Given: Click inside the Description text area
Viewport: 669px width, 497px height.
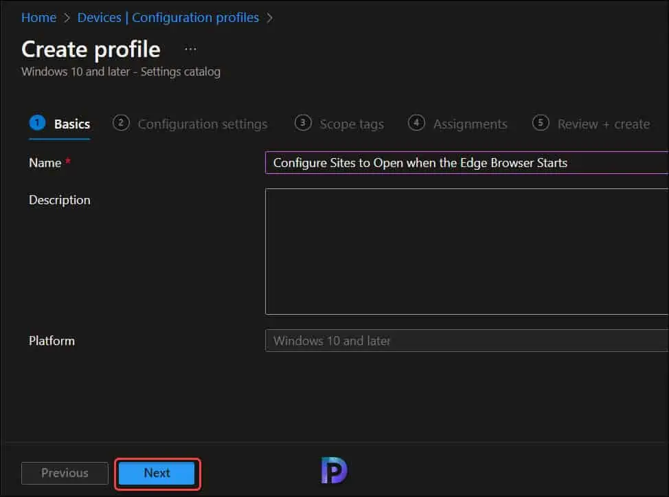Looking at the screenshot, I should [x=467, y=252].
